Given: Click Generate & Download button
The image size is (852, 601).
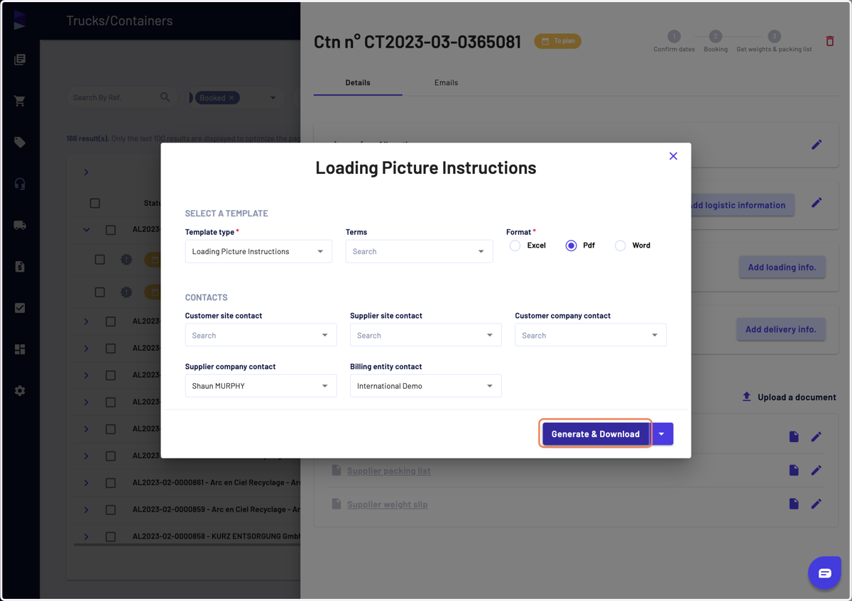Looking at the screenshot, I should (x=596, y=434).
